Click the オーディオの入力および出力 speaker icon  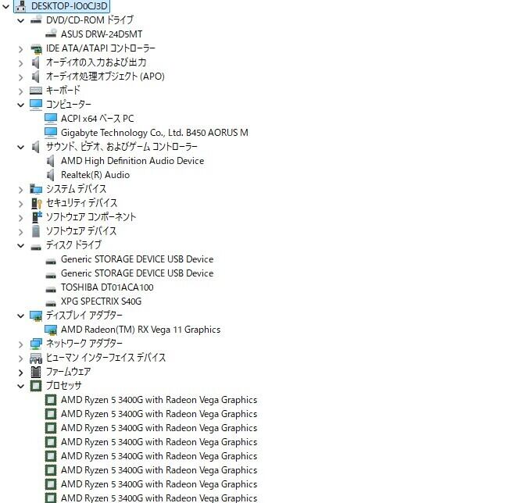click(35, 62)
